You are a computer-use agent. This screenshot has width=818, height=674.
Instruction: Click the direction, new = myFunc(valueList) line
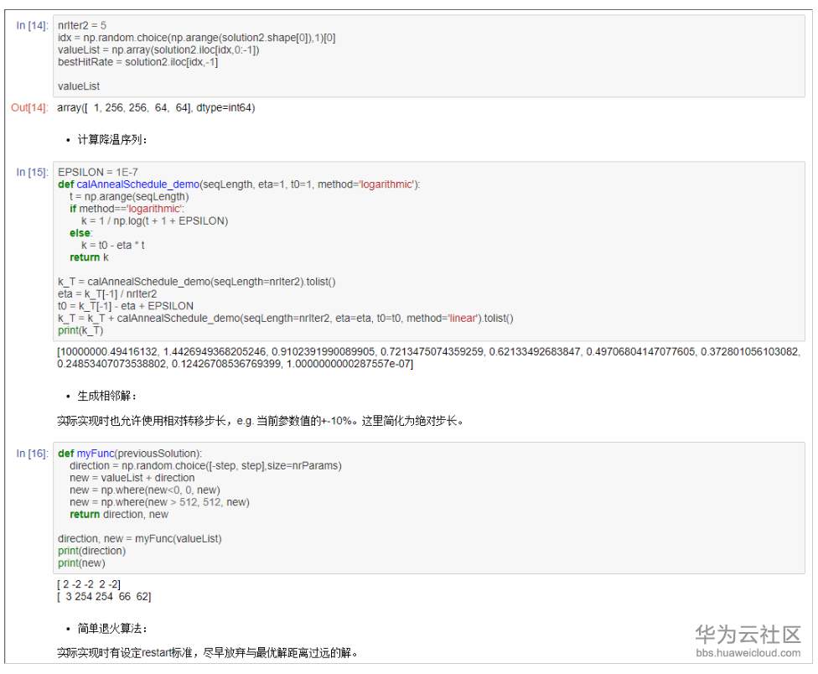pyautogui.click(x=140, y=538)
